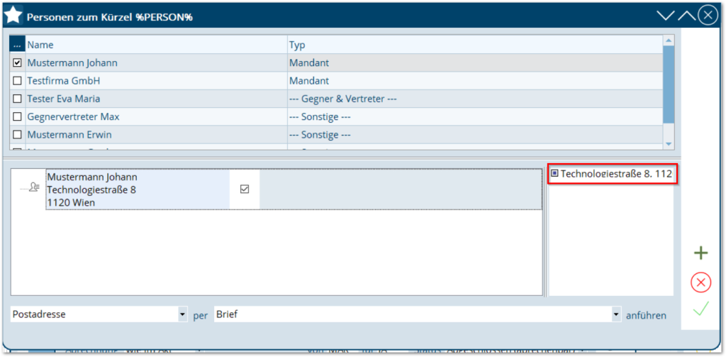
Task: Open the Postadresse dropdown
Action: point(182,314)
